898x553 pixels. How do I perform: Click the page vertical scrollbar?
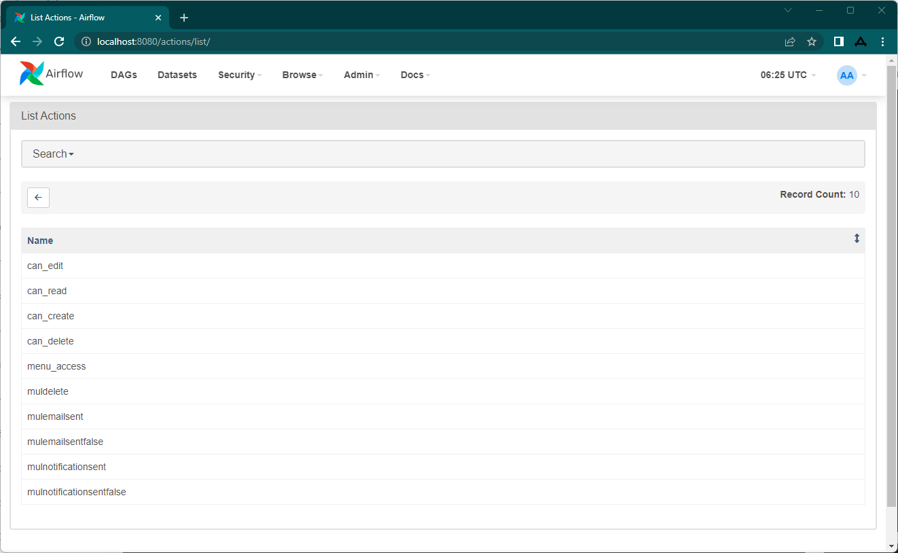coord(891,285)
